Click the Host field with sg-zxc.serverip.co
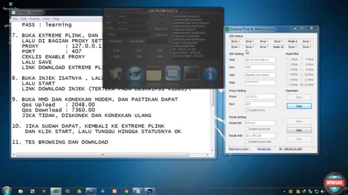 tap(260, 60)
